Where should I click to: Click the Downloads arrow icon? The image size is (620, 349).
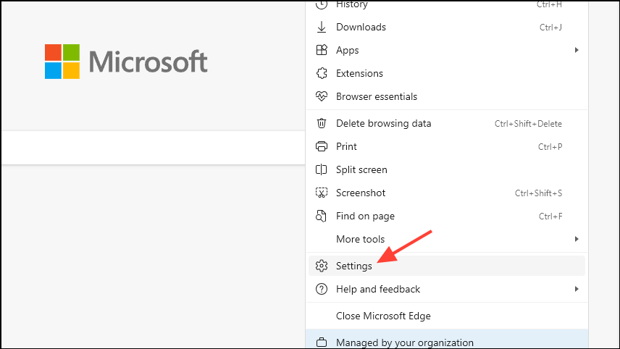tap(322, 28)
